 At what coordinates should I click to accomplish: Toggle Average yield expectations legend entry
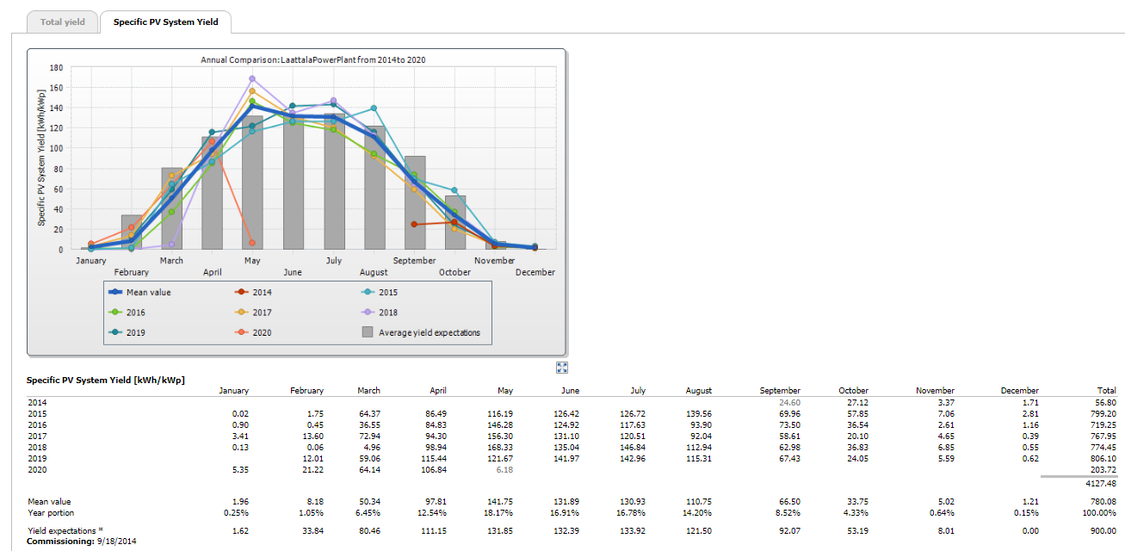click(421, 332)
